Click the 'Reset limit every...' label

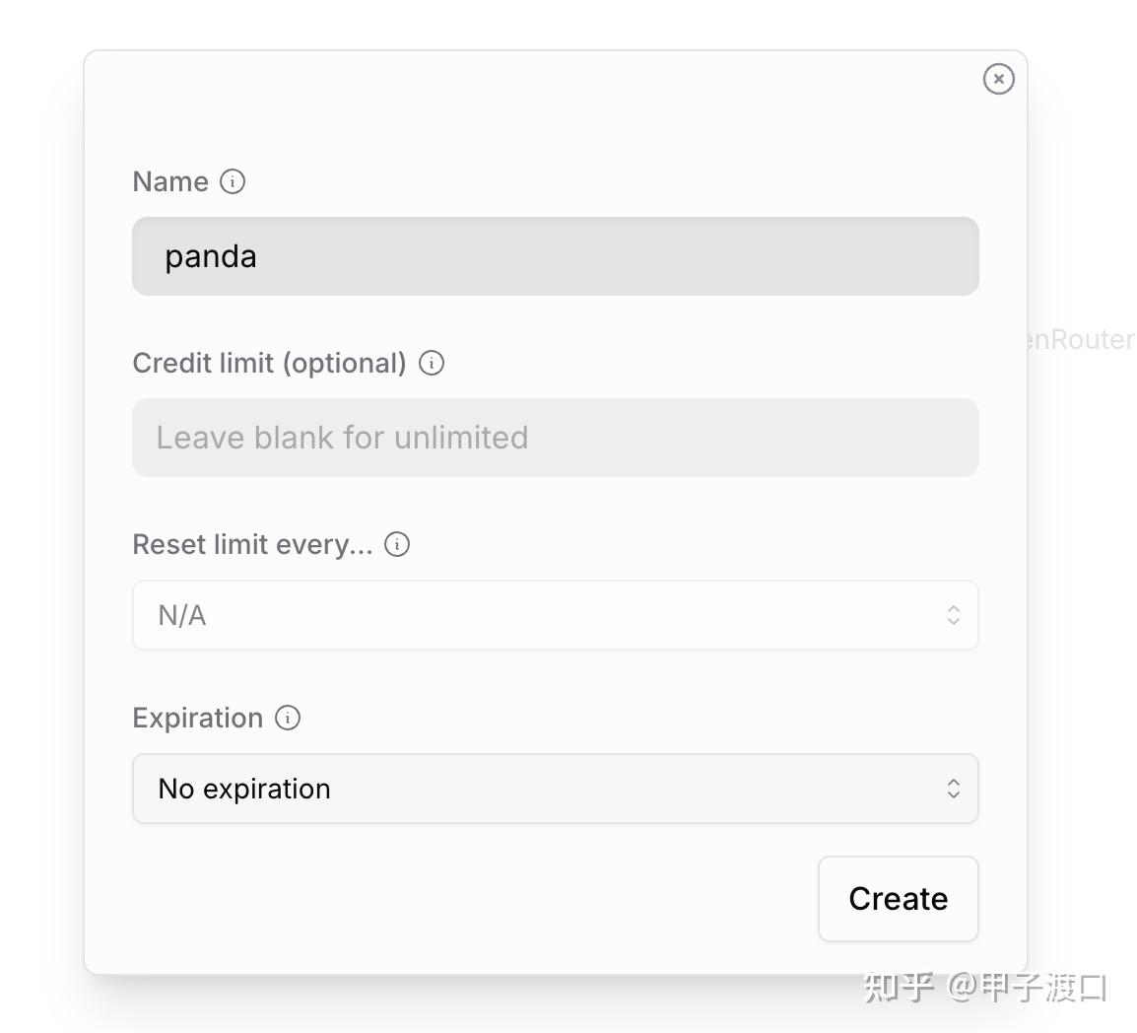[x=252, y=544]
